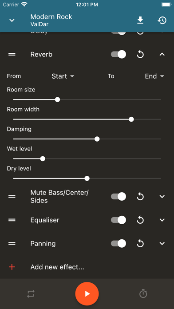Open the history clock icon
Screen dimensions: 174x309
(162, 20)
